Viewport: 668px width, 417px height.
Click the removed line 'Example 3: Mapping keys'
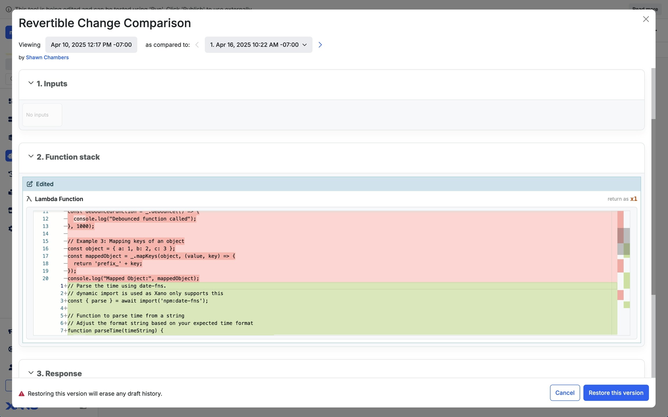pyautogui.click(x=126, y=241)
